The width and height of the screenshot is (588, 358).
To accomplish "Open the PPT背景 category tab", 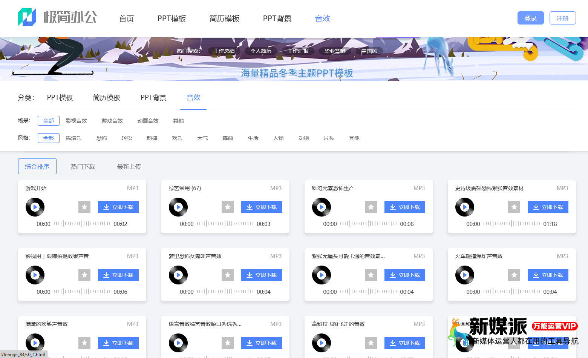I will click(x=153, y=97).
